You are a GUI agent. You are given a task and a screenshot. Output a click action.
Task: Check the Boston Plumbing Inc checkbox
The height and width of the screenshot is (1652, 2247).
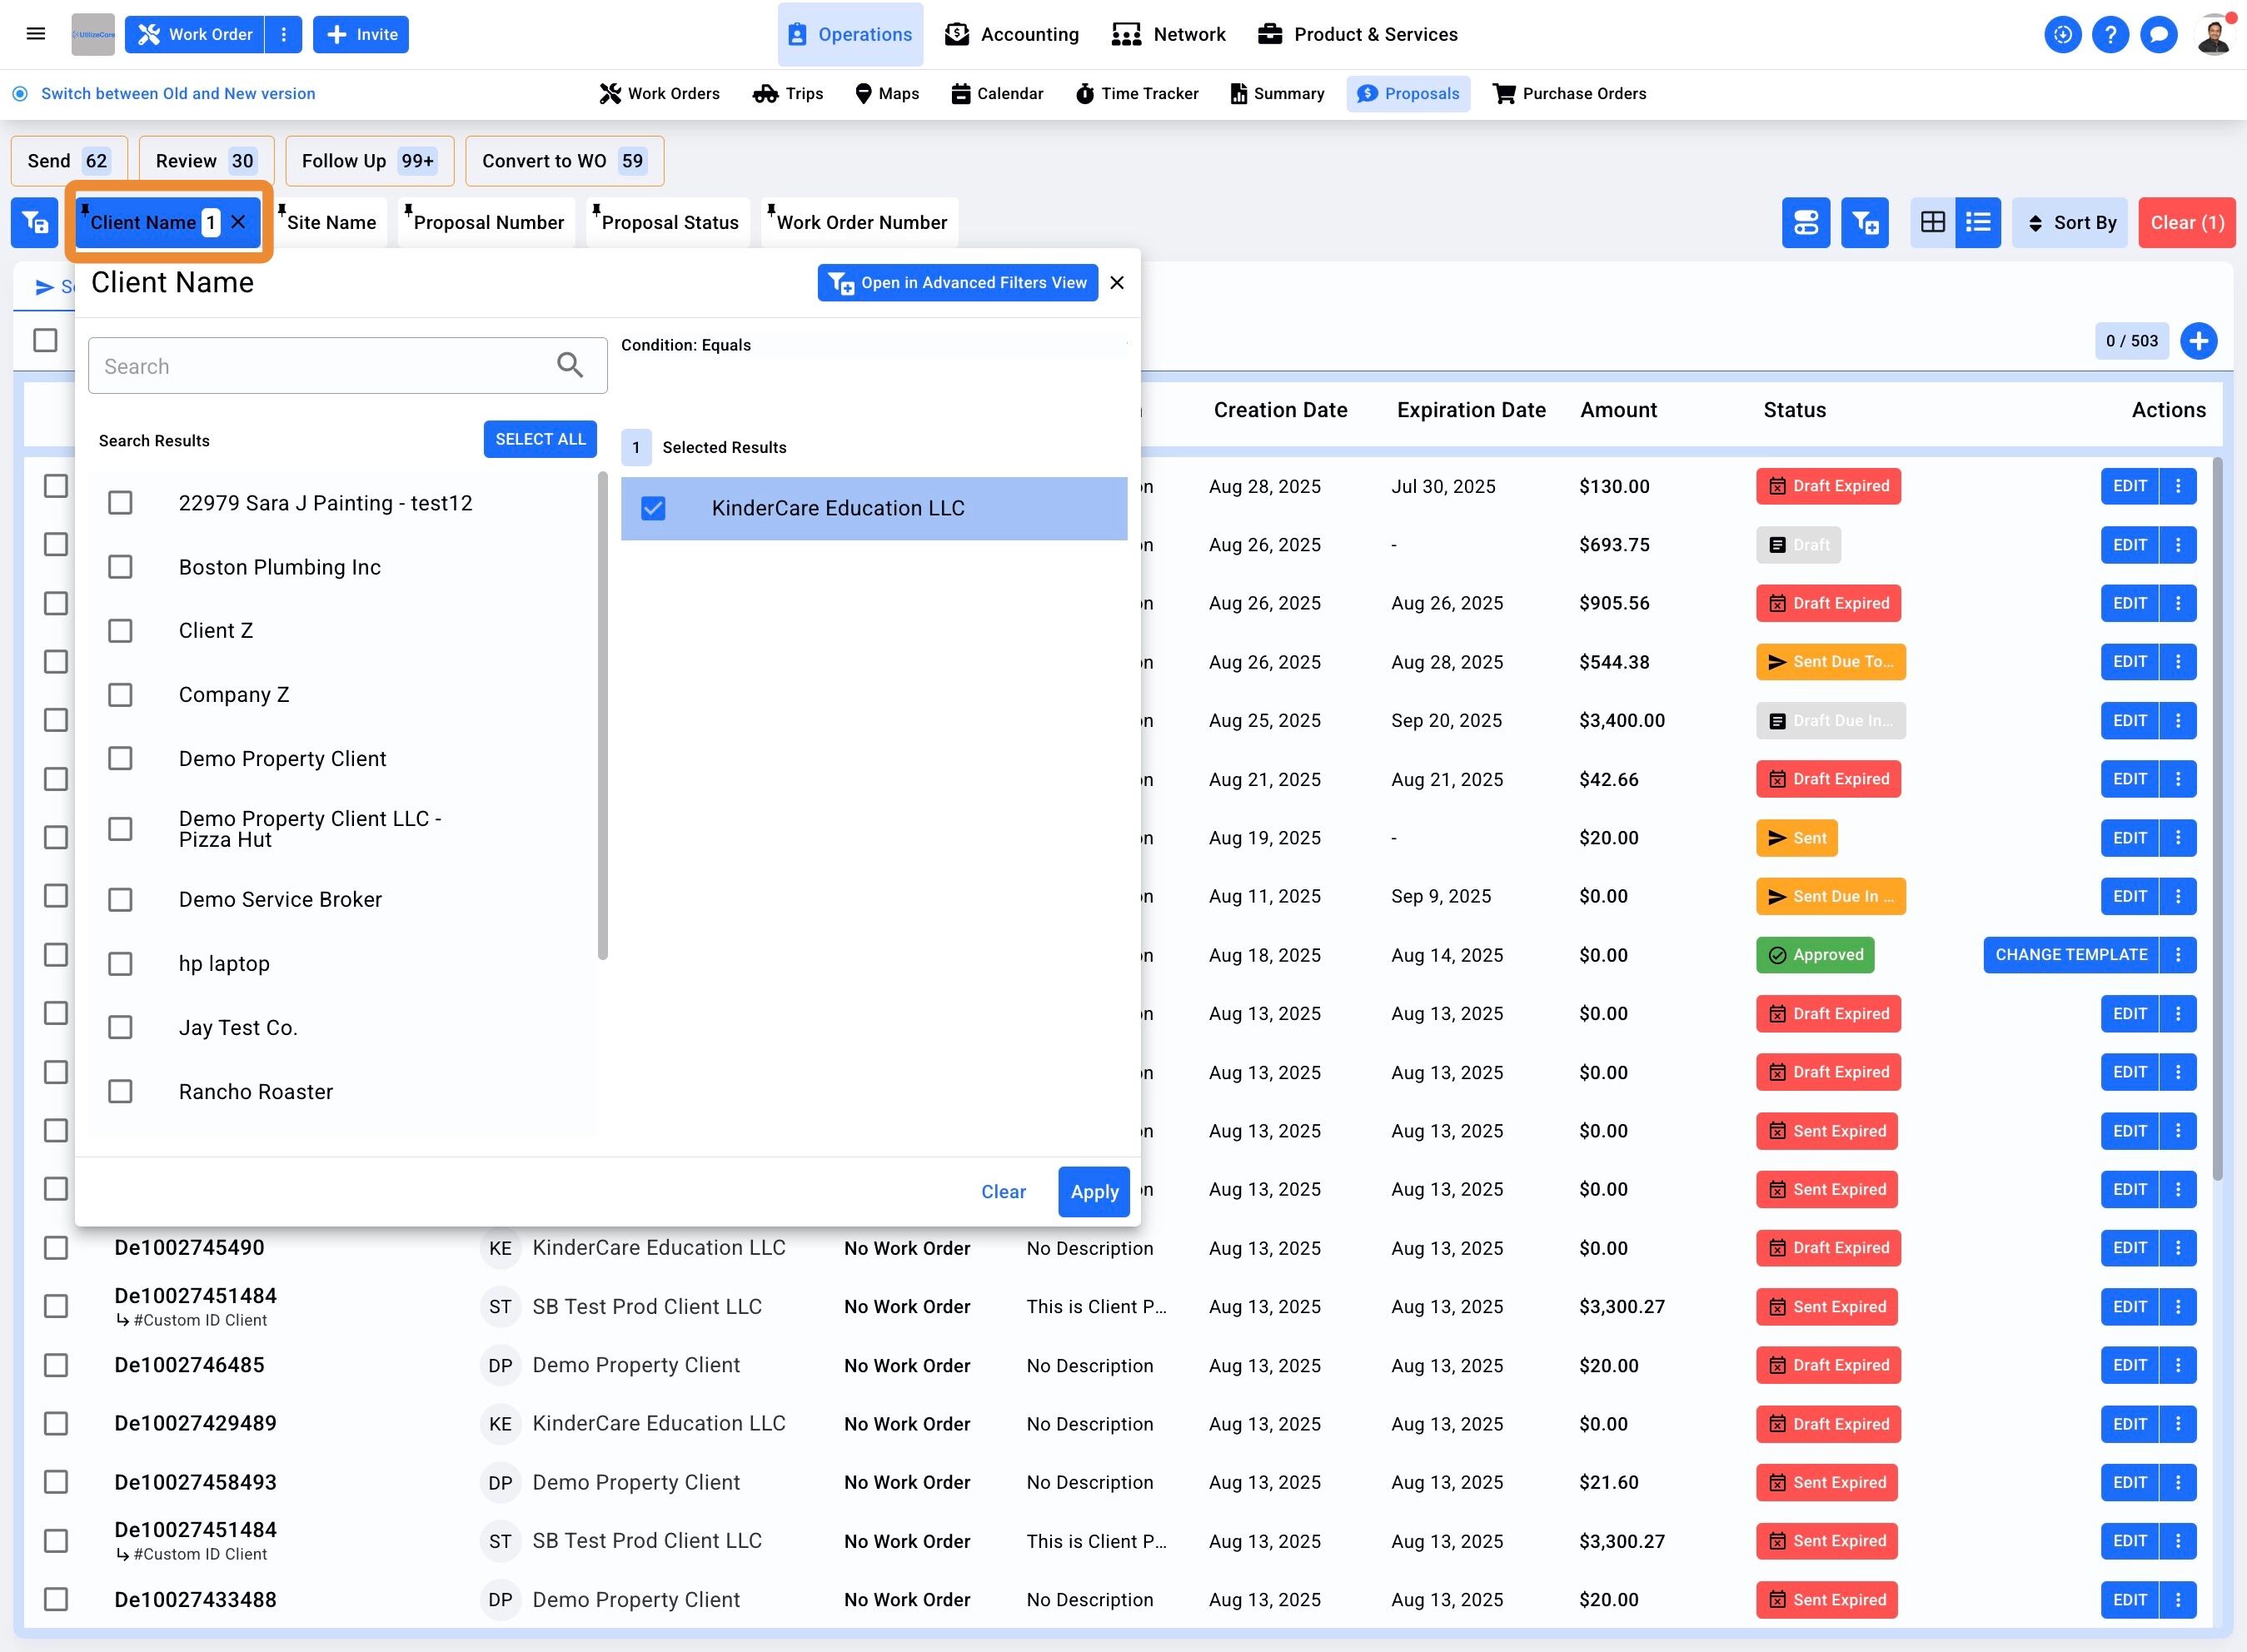(120, 567)
